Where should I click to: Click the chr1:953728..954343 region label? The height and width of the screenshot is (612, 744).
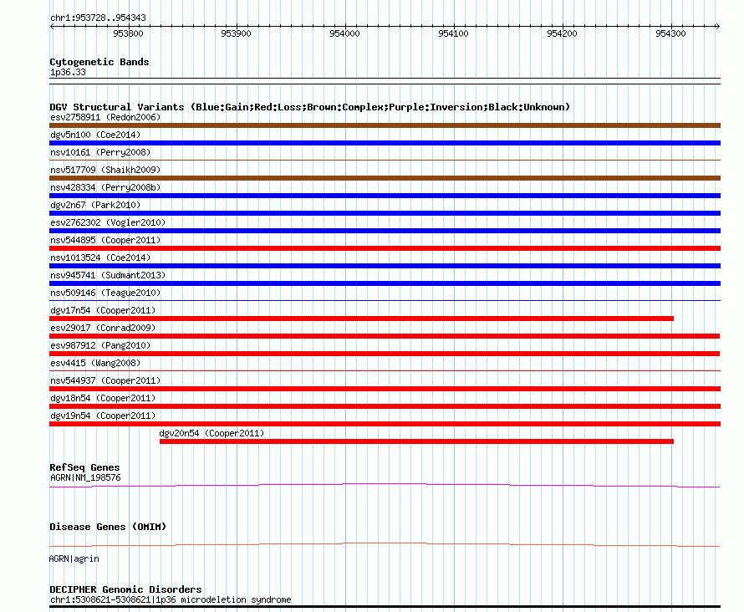[x=98, y=18]
